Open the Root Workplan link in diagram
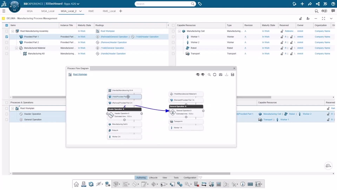 [80, 74]
